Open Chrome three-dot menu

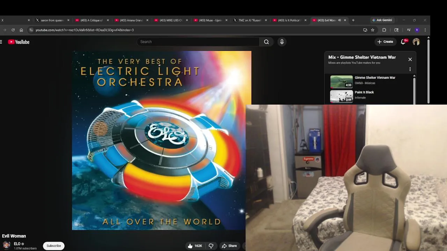tap(425, 30)
